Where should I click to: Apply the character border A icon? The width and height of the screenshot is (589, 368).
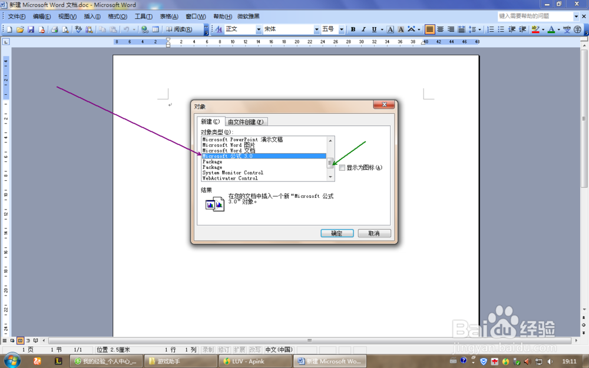point(391,29)
